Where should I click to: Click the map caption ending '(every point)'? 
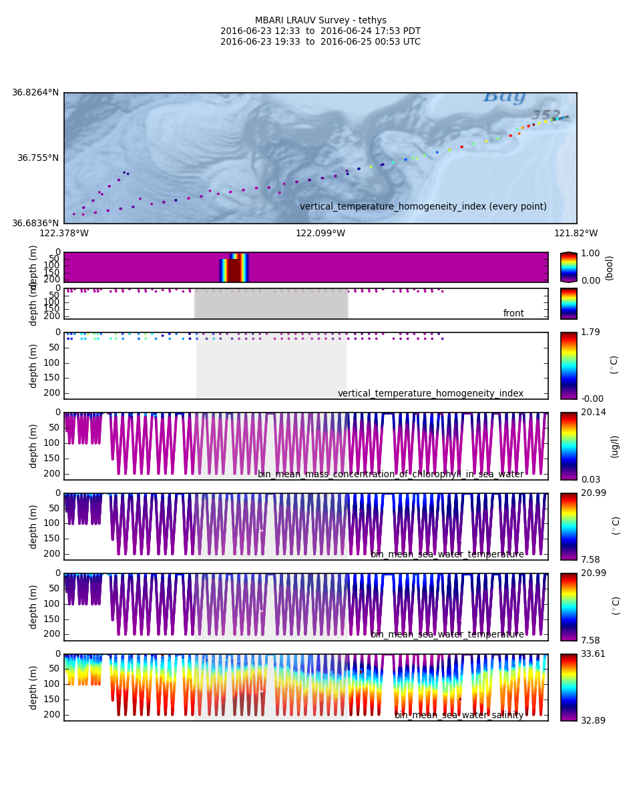(x=423, y=207)
